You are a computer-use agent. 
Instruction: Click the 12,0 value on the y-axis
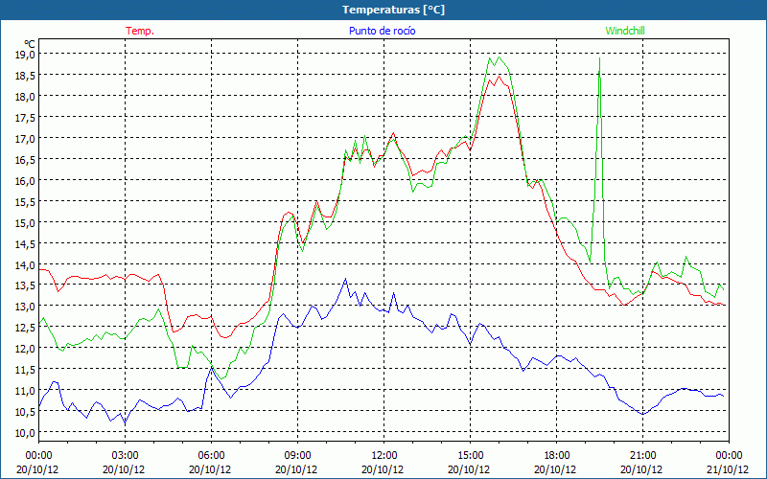pos(25,349)
